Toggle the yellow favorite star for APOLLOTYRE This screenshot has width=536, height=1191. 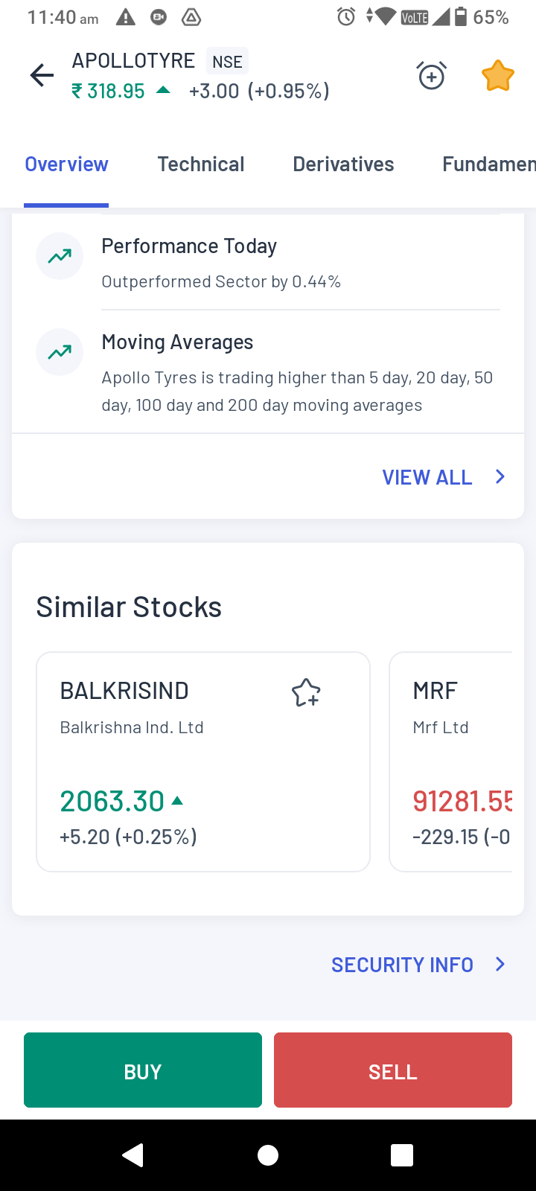tap(497, 76)
